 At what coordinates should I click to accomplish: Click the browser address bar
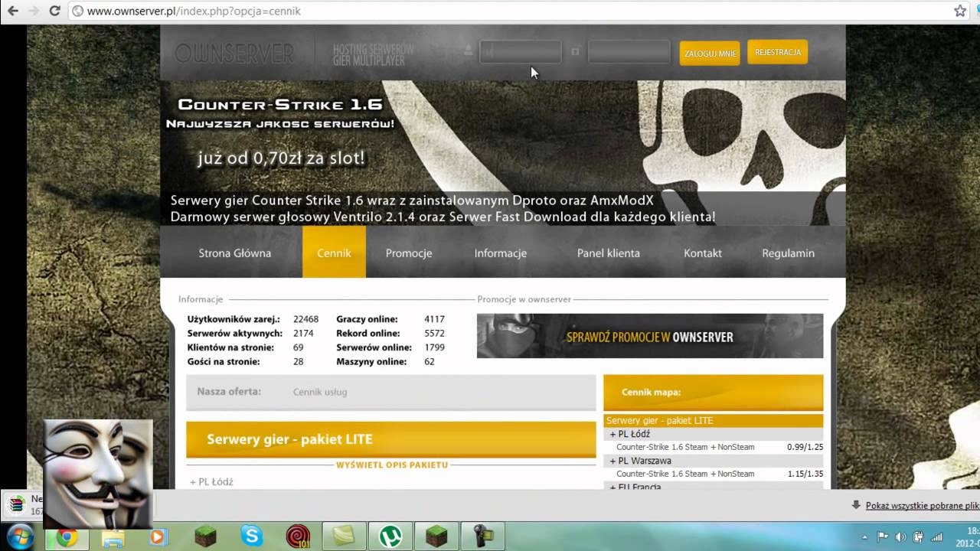tap(509, 11)
